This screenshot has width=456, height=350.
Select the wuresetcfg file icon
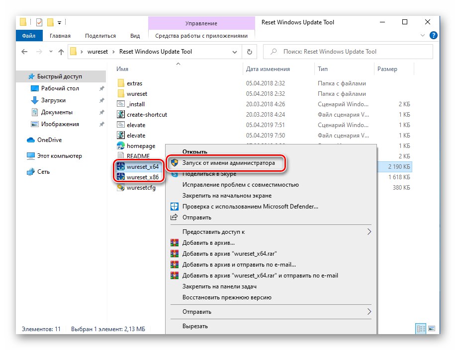pyautogui.click(x=121, y=188)
